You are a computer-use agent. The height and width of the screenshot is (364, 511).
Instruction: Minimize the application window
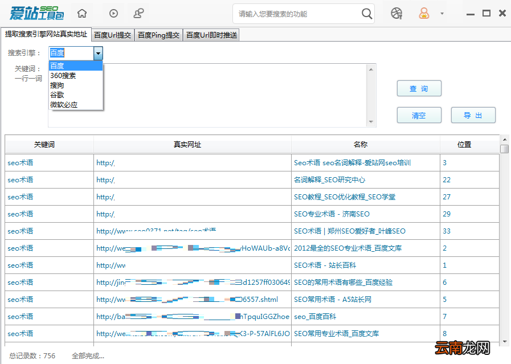pyautogui.click(x=470, y=14)
